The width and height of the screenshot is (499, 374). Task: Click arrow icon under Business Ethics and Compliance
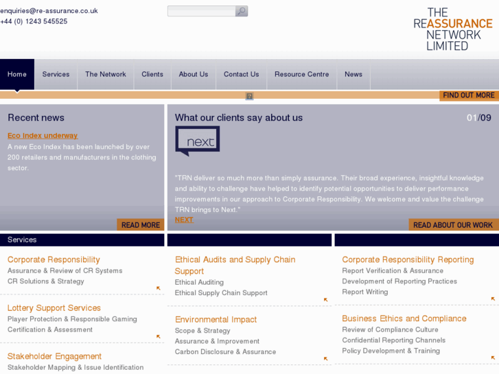click(x=493, y=358)
